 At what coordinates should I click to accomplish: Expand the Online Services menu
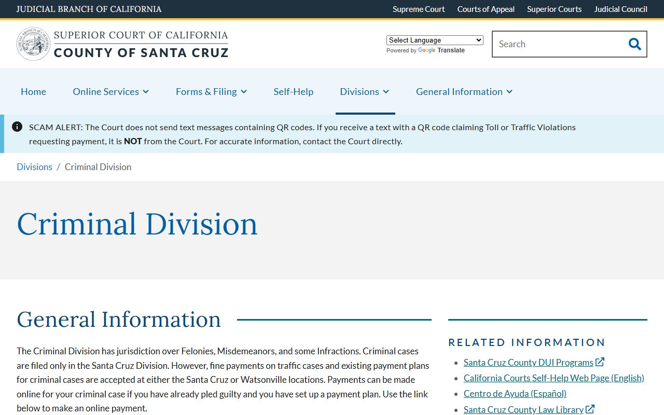[x=111, y=91]
